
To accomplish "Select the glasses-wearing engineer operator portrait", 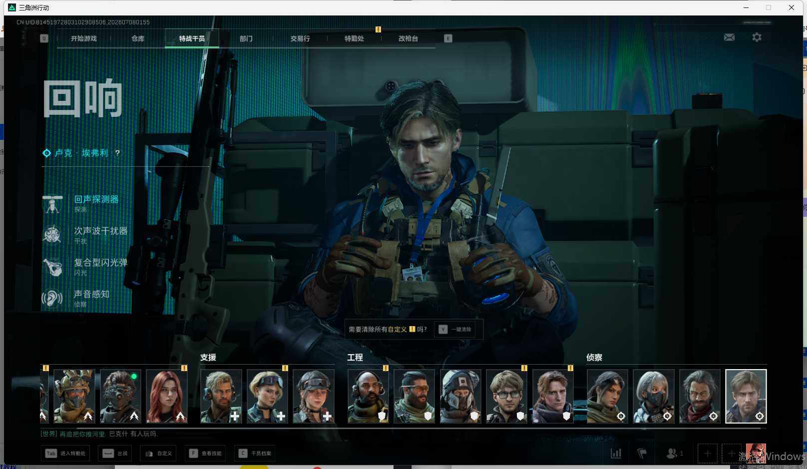I will (x=506, y=396).
